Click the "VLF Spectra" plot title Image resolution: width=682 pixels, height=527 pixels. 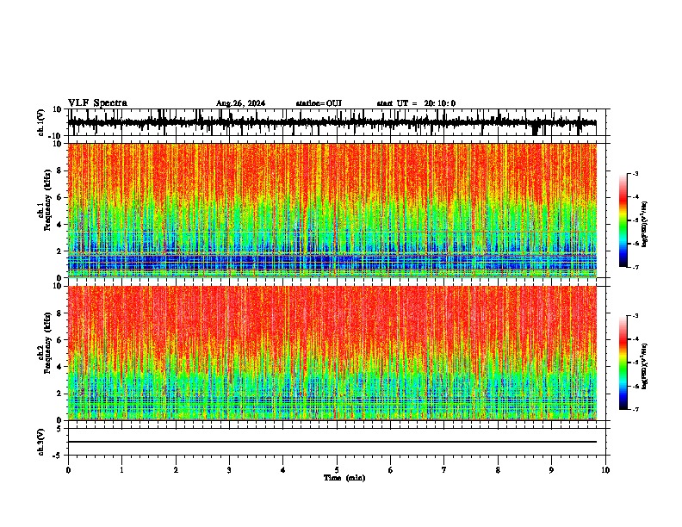(97, 103)
